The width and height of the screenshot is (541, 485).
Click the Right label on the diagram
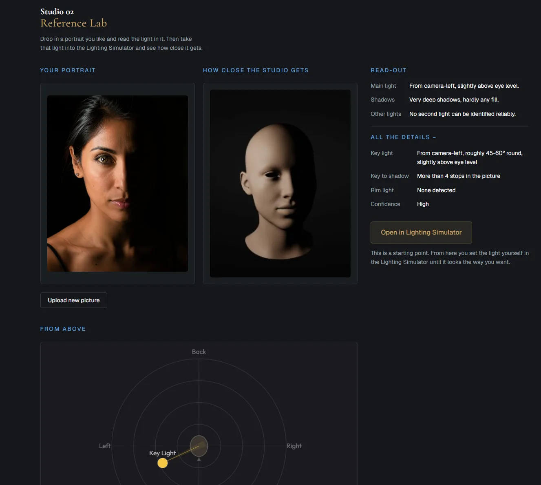[294, 446]
